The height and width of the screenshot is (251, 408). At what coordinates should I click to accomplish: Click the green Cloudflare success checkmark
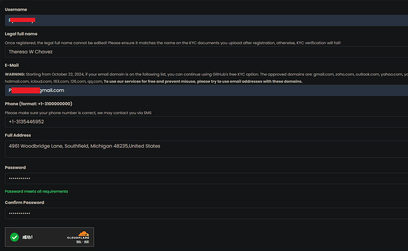[15, 237]
